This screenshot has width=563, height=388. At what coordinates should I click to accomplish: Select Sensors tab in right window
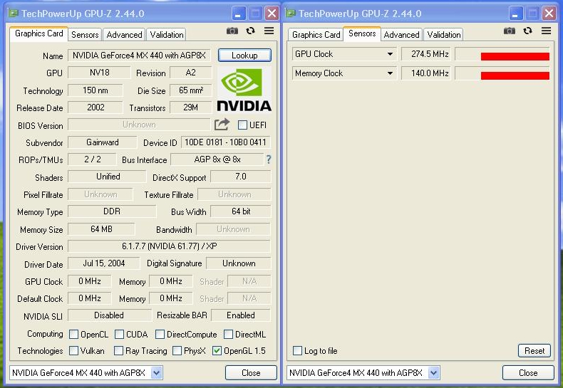pos(362,33)
